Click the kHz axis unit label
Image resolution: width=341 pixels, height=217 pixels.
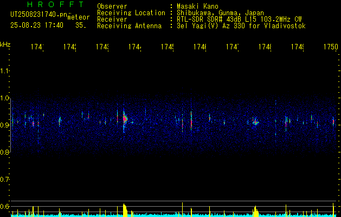tap(5, 44)
